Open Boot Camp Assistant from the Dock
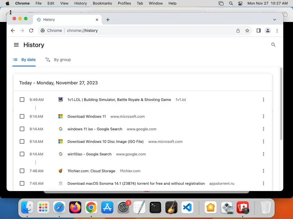Screen dimensions: 293x219 227,207
